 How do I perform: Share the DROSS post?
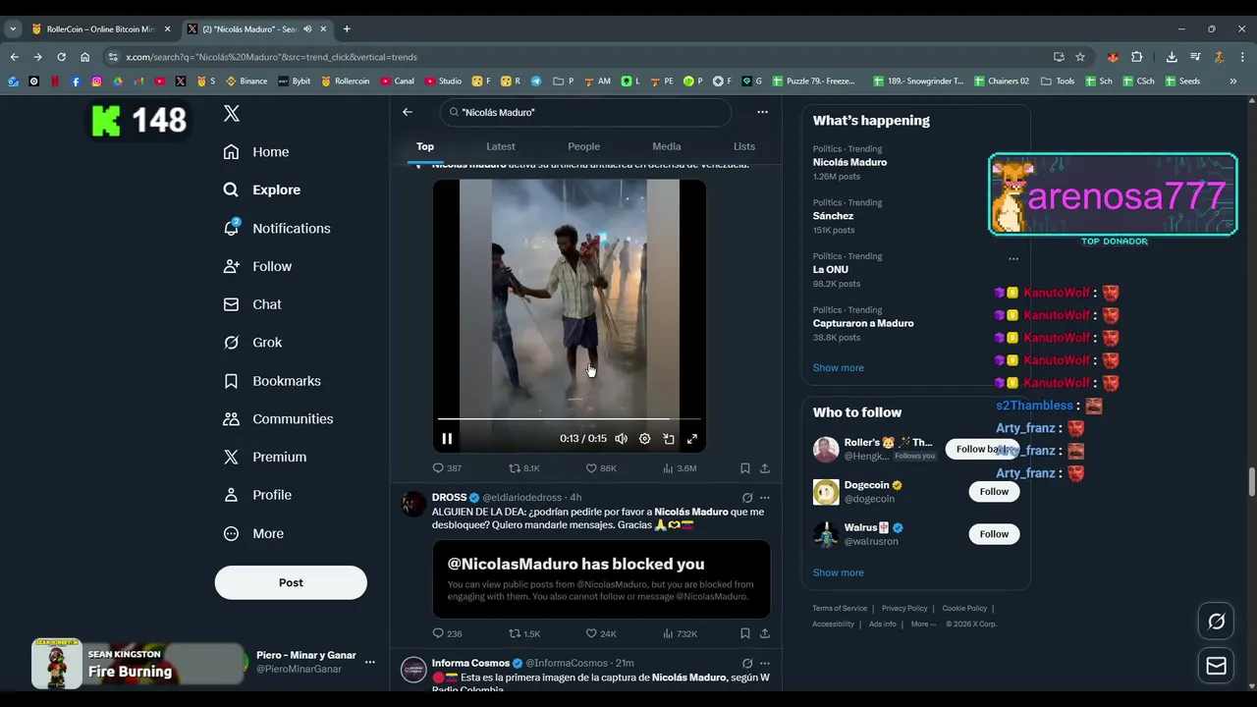click(765, 633)
